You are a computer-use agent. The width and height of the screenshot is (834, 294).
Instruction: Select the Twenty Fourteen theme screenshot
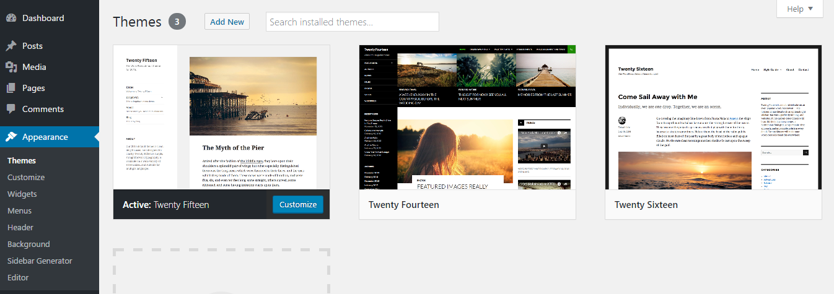coord(467,117)
